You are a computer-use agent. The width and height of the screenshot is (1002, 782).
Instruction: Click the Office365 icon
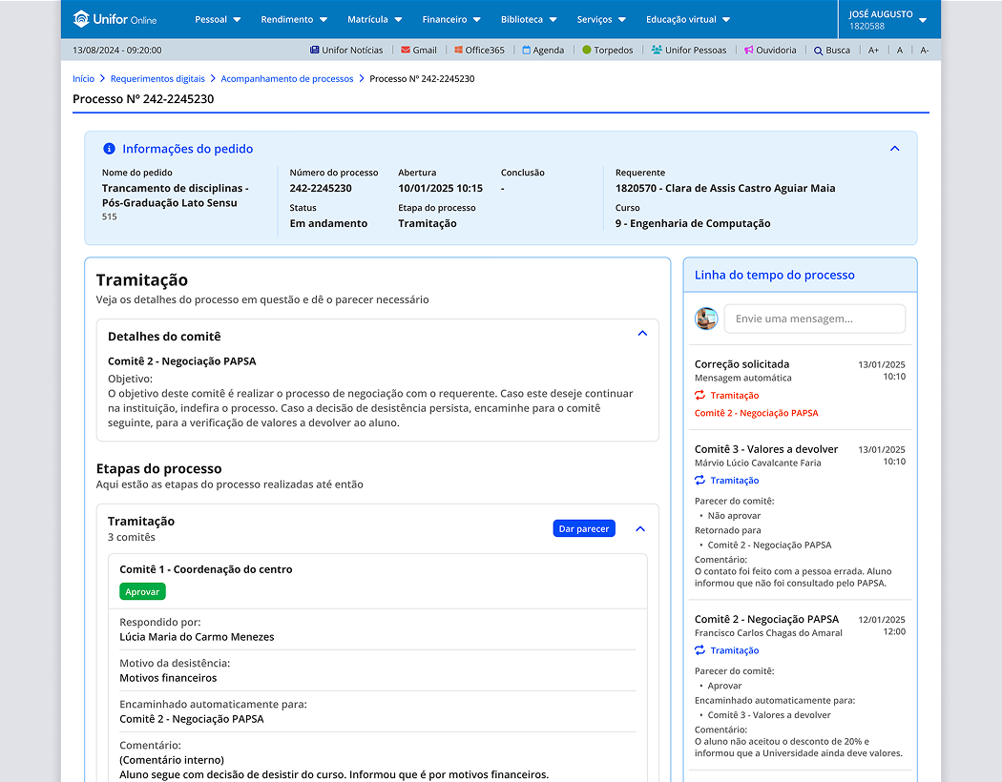click(458, 50)
